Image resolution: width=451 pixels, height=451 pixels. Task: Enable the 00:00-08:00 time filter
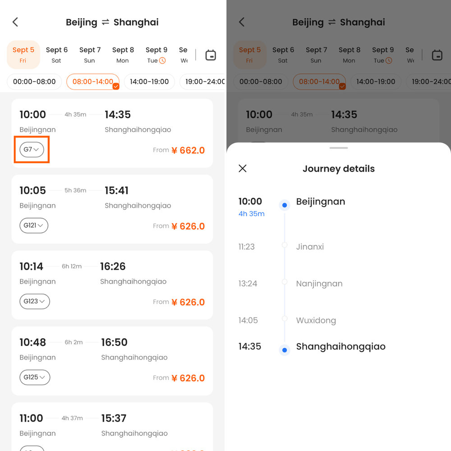34,82
